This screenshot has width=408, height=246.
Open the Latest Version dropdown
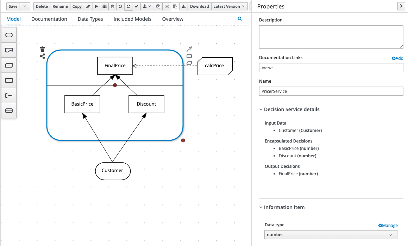[229, 6]
